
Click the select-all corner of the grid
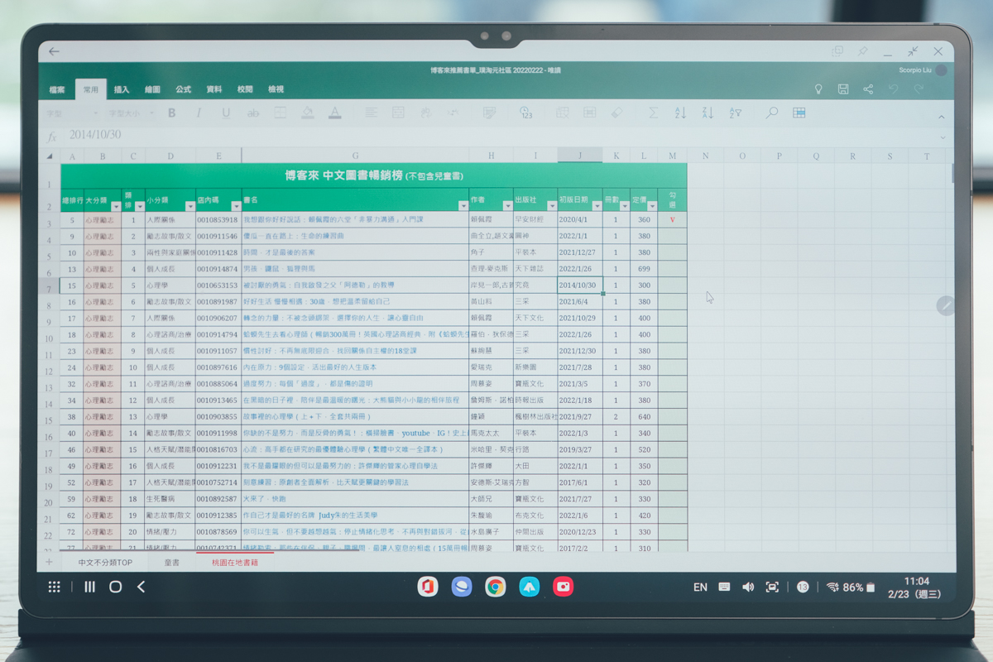[x=49, y=156]
